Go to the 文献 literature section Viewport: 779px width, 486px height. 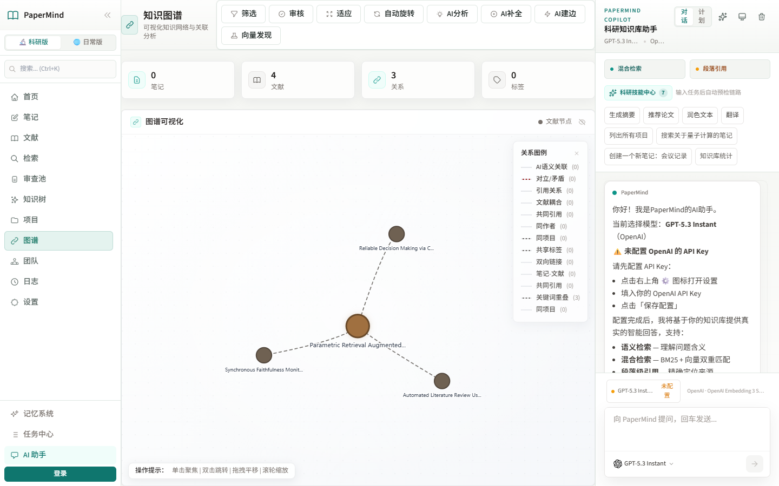(x=58, y=138)
